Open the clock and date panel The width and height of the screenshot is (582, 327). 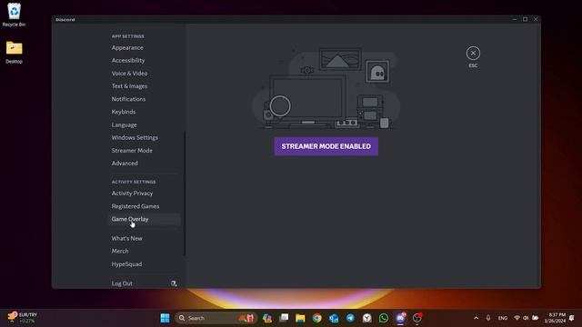556,318
